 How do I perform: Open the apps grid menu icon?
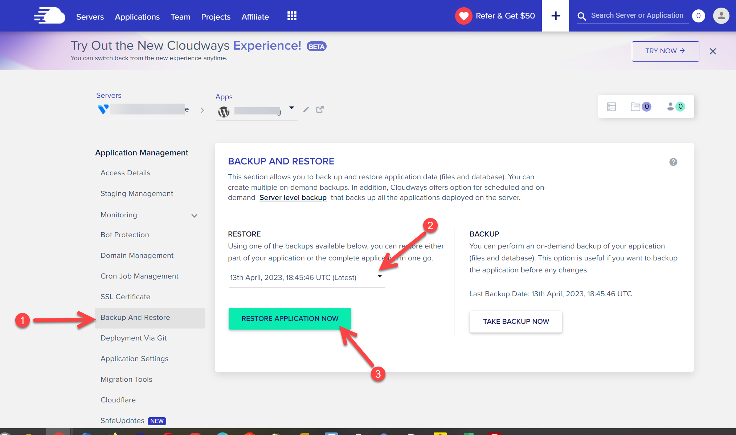(292, 16)
